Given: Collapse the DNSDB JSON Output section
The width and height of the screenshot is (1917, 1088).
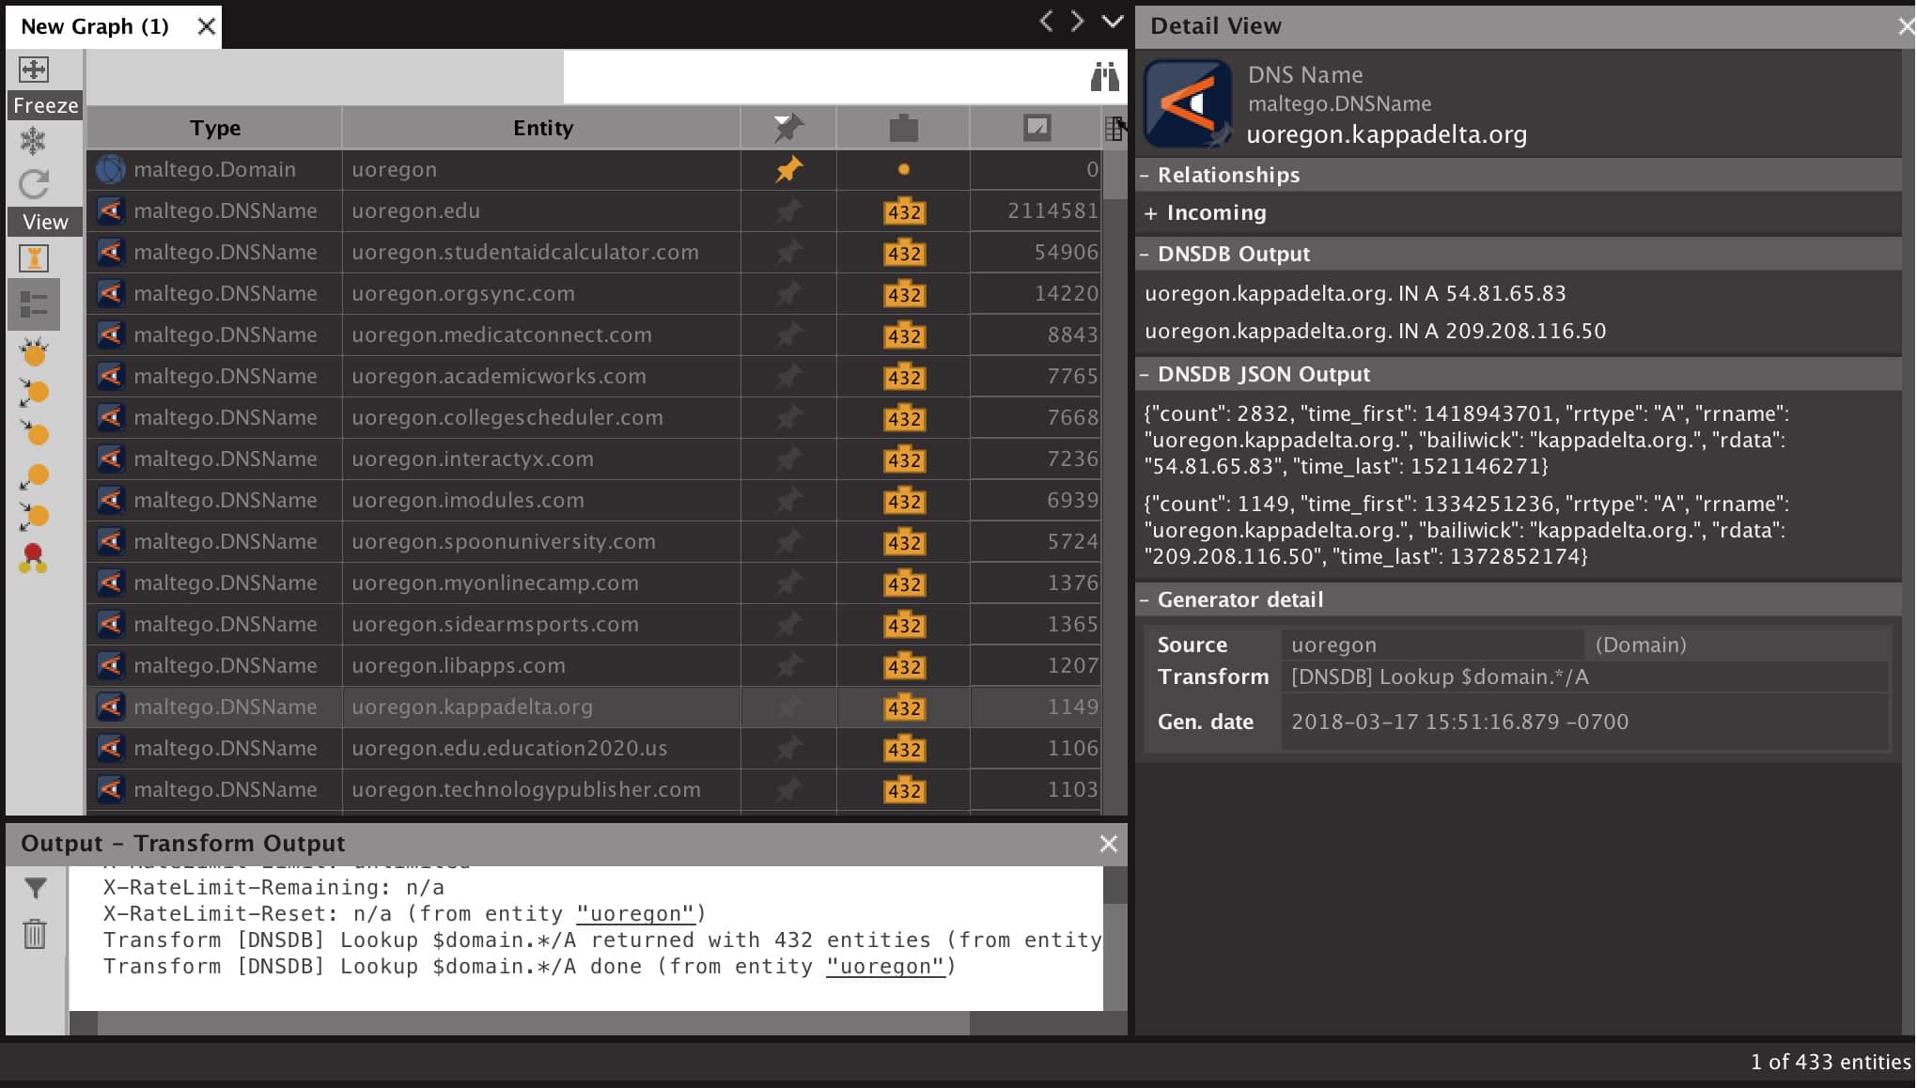Looking at the screenshot, I should click(1145, 375).
